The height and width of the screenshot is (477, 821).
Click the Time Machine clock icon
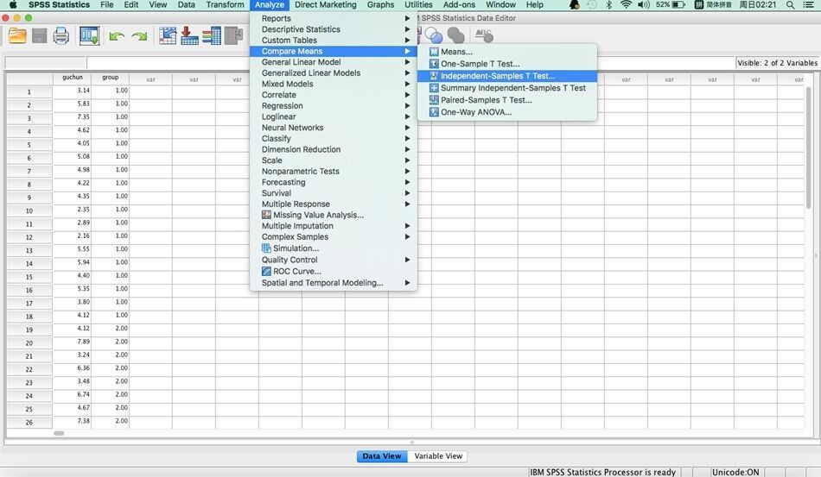click(592, 4)
